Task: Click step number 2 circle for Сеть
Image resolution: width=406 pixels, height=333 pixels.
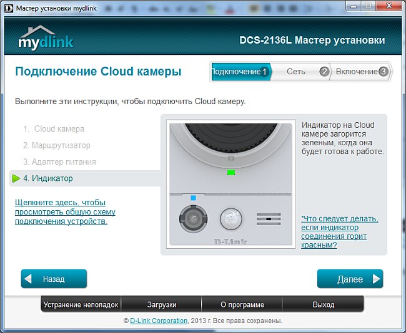Action: (324, 72)
